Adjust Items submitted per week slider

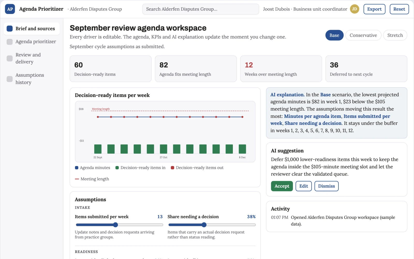(x=119, y=225)
